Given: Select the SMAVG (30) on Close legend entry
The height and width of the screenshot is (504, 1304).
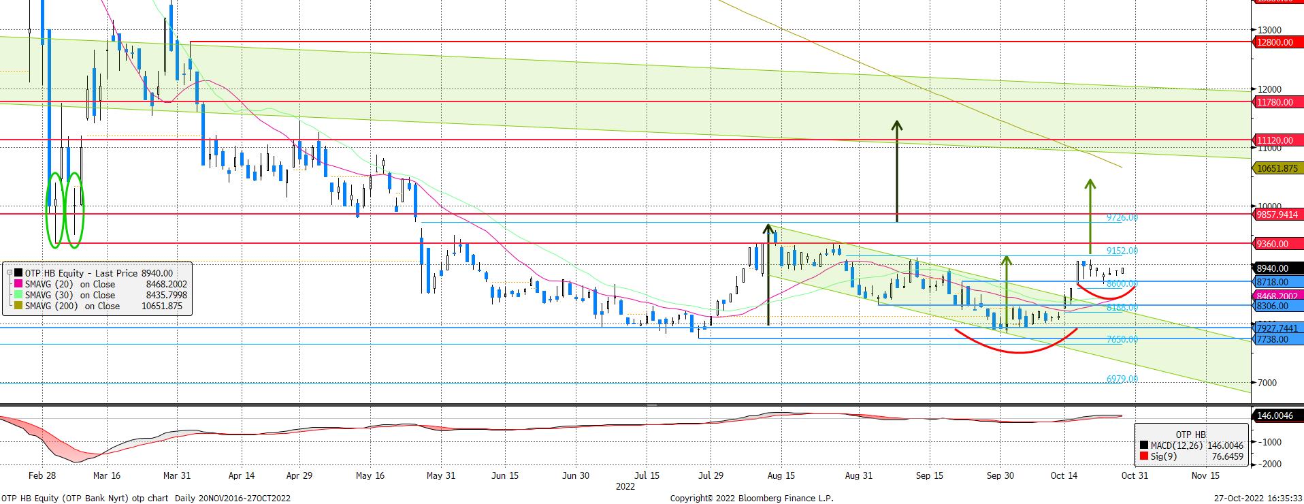Looking at the screenshot, I should tap(70, 295).
